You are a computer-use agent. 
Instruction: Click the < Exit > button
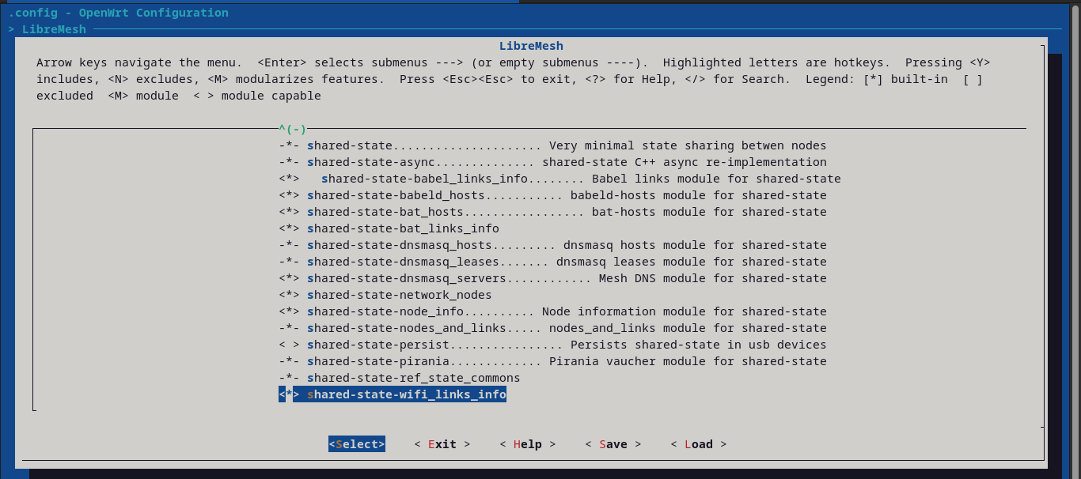click(442, 444)
